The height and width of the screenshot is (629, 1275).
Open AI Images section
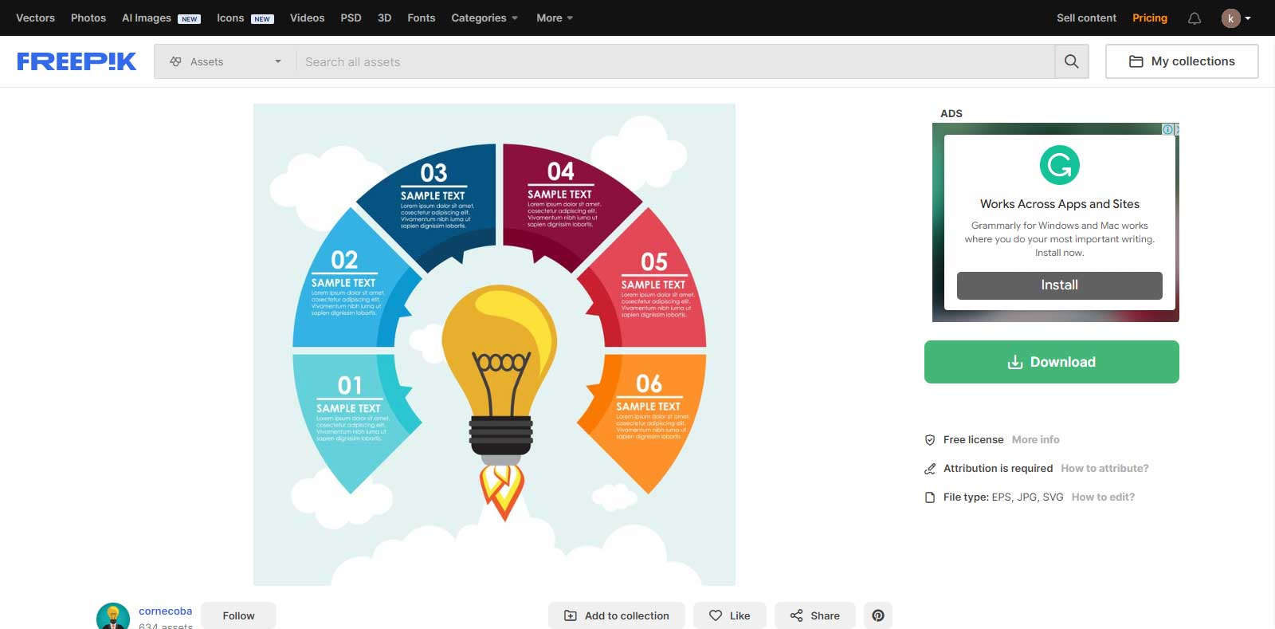160,18
